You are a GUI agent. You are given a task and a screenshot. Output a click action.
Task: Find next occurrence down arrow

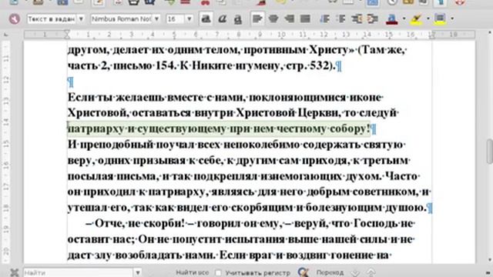click(355, 272)
